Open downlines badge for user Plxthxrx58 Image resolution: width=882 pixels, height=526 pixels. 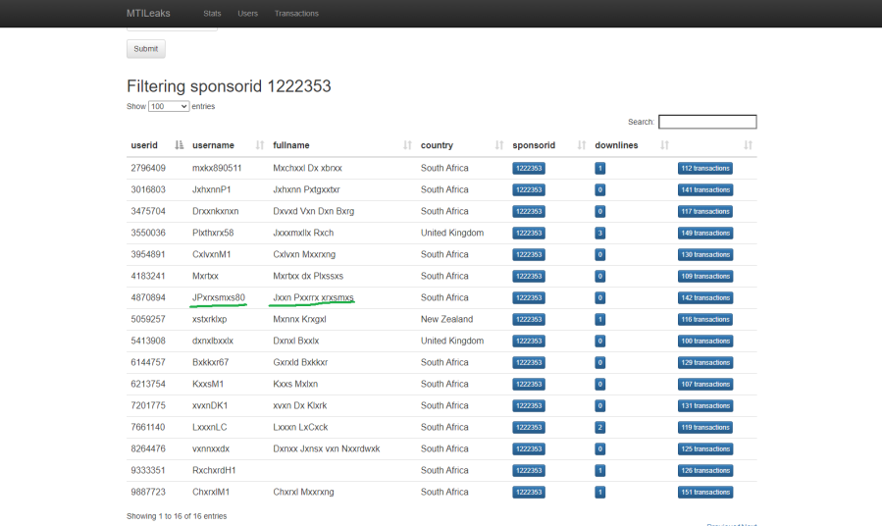click(599, 234)
